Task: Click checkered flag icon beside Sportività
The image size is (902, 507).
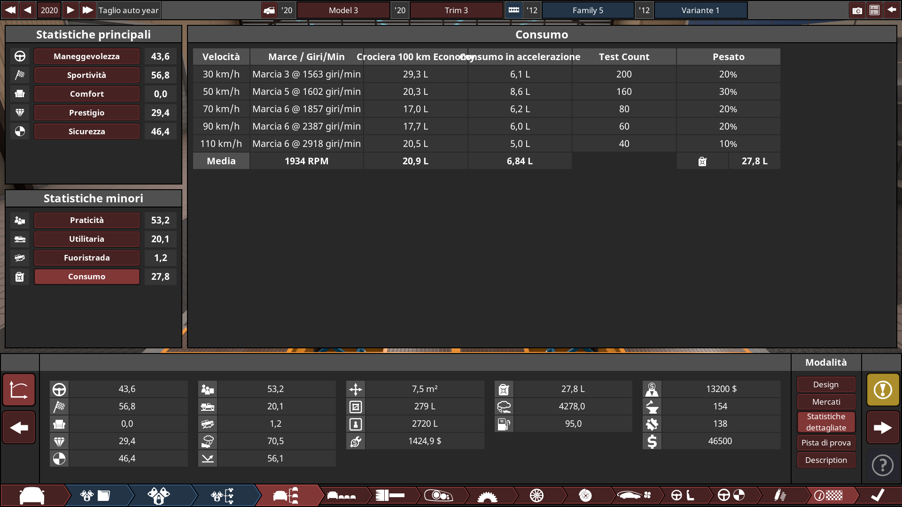Action: tap(20, 75)
